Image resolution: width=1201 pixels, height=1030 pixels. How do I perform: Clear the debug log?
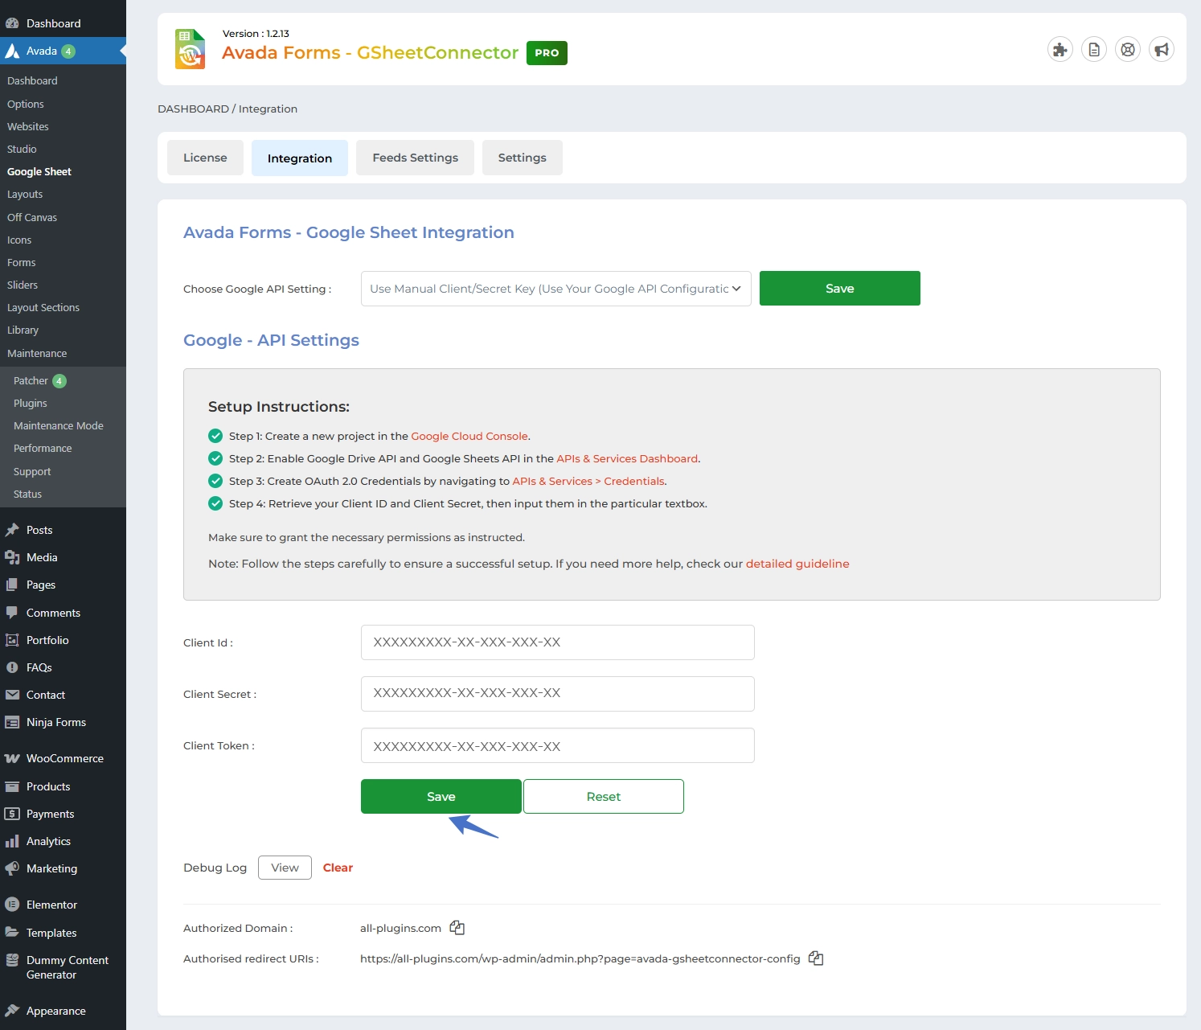pyautogui.click(x=338, y=868)
